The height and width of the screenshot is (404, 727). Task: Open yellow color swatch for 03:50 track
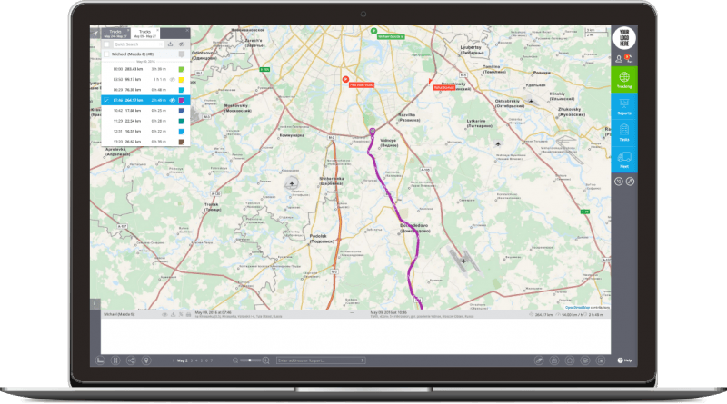(x=181, y=80)
